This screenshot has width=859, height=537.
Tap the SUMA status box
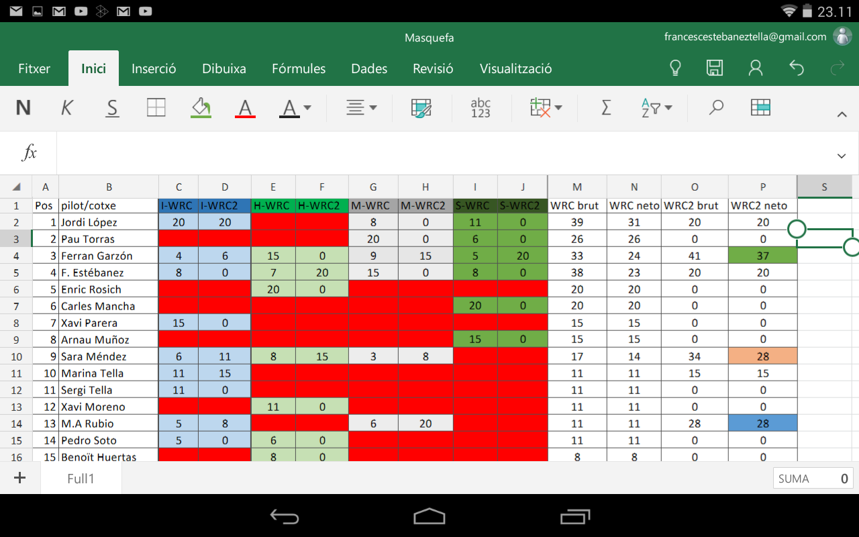tap(813, 479)
